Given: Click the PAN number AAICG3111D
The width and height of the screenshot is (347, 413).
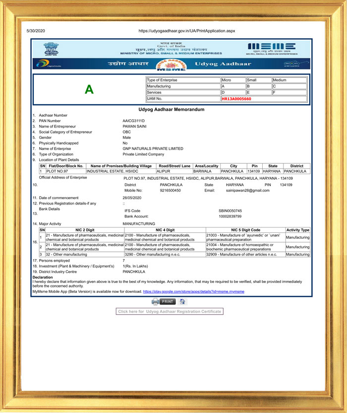Looking at the screenshot, I should (134, 121).
